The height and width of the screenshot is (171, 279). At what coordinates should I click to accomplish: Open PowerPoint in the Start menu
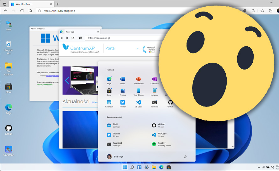click(139, 80)
